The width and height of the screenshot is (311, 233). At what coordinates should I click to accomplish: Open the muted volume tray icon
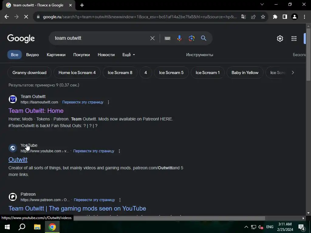click(x=261, y=227)
